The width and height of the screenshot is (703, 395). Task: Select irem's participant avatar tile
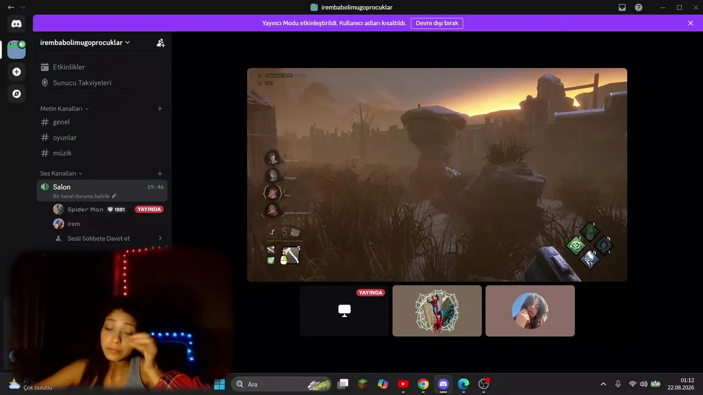click(x=530, y=311)
